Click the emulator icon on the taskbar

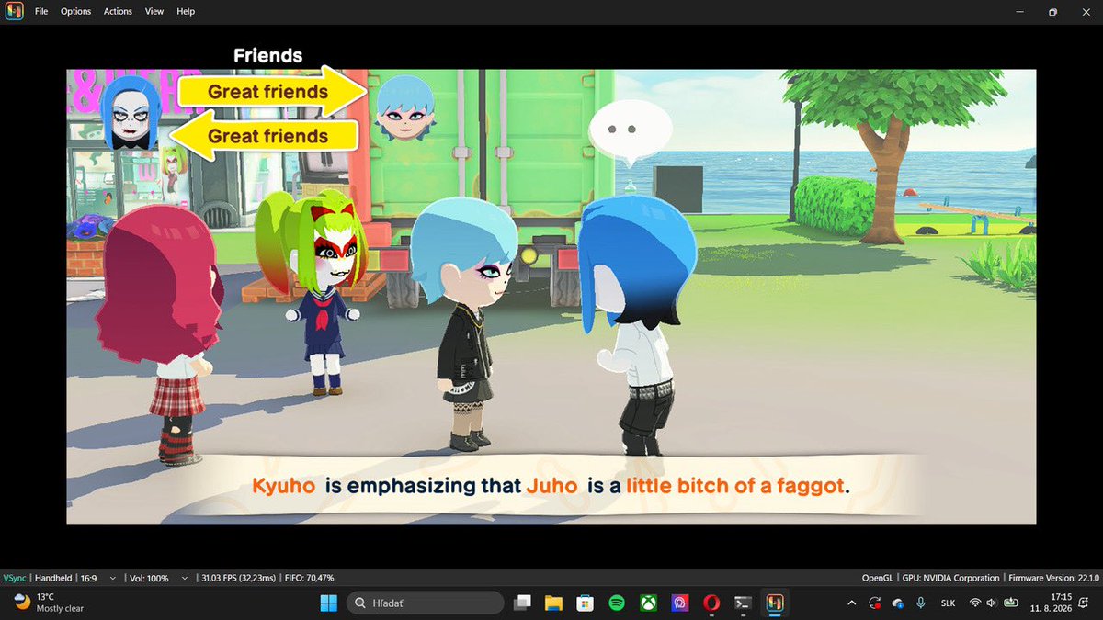coord(775,603)
